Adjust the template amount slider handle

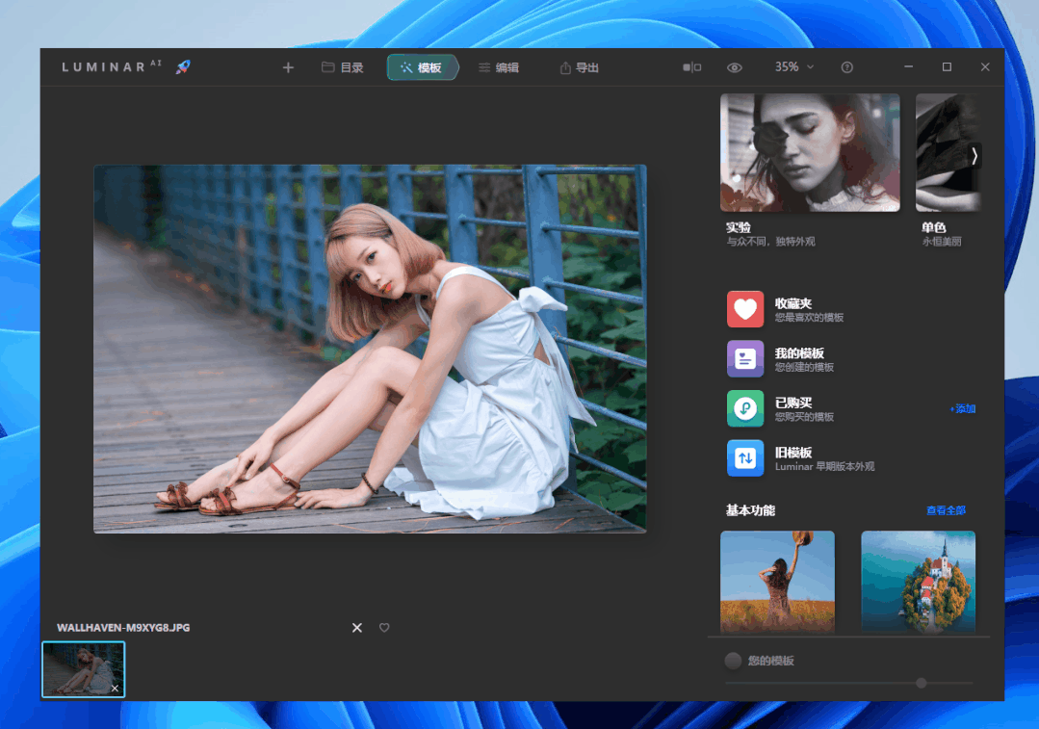click(922, 683)
